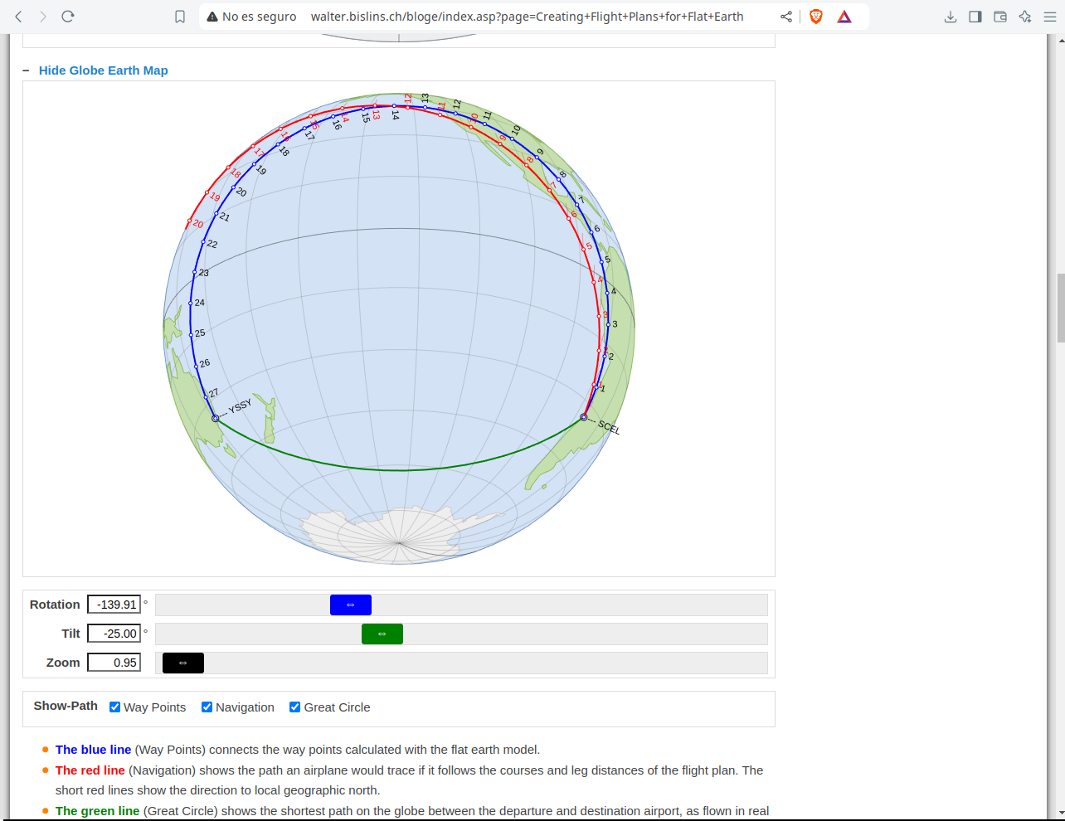Click the green Tilt slider handle
This screenshot has width=1065, height=821.
pyautogui.click(x=382, y=634)
